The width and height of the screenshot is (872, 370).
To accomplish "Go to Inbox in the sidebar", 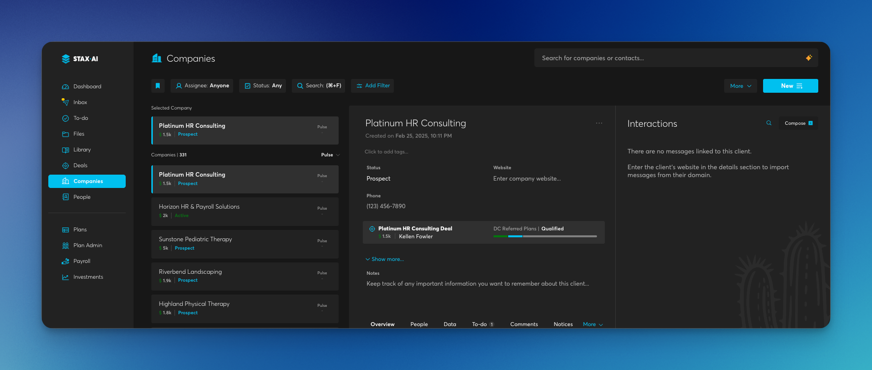I will pos(80,103).
